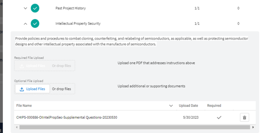This screenshot has height=133, width=262.
Task: Click the Upload Files button under Optional File Upload
Action: [32, 89]
